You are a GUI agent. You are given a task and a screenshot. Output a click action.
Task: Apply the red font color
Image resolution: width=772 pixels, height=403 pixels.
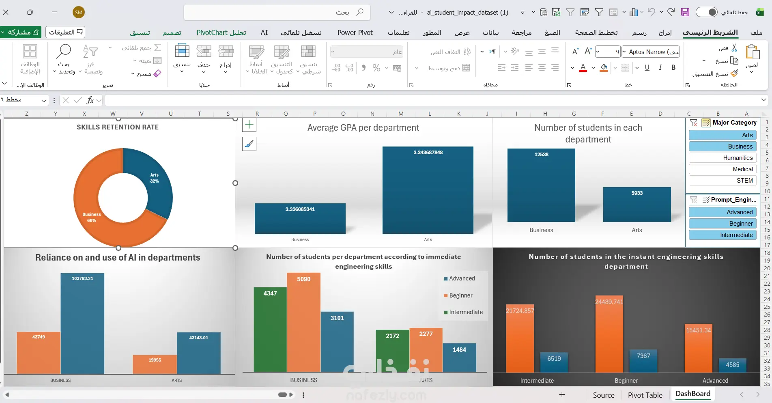pos(583,67)
